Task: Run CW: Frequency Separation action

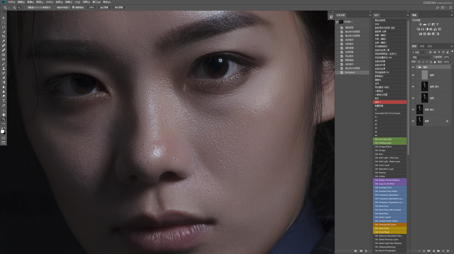Action: point(389,195)
